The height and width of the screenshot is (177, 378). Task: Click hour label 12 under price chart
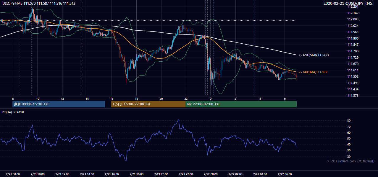[x=62, y=98]
